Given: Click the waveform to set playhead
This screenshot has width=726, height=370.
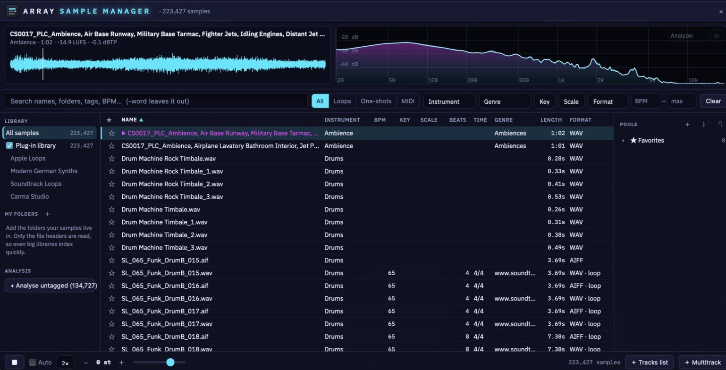Looking at the screenshot, I should [168, 65].
